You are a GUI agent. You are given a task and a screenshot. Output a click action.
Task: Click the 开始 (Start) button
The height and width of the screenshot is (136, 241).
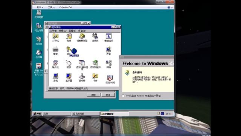(x=37, y=114)
